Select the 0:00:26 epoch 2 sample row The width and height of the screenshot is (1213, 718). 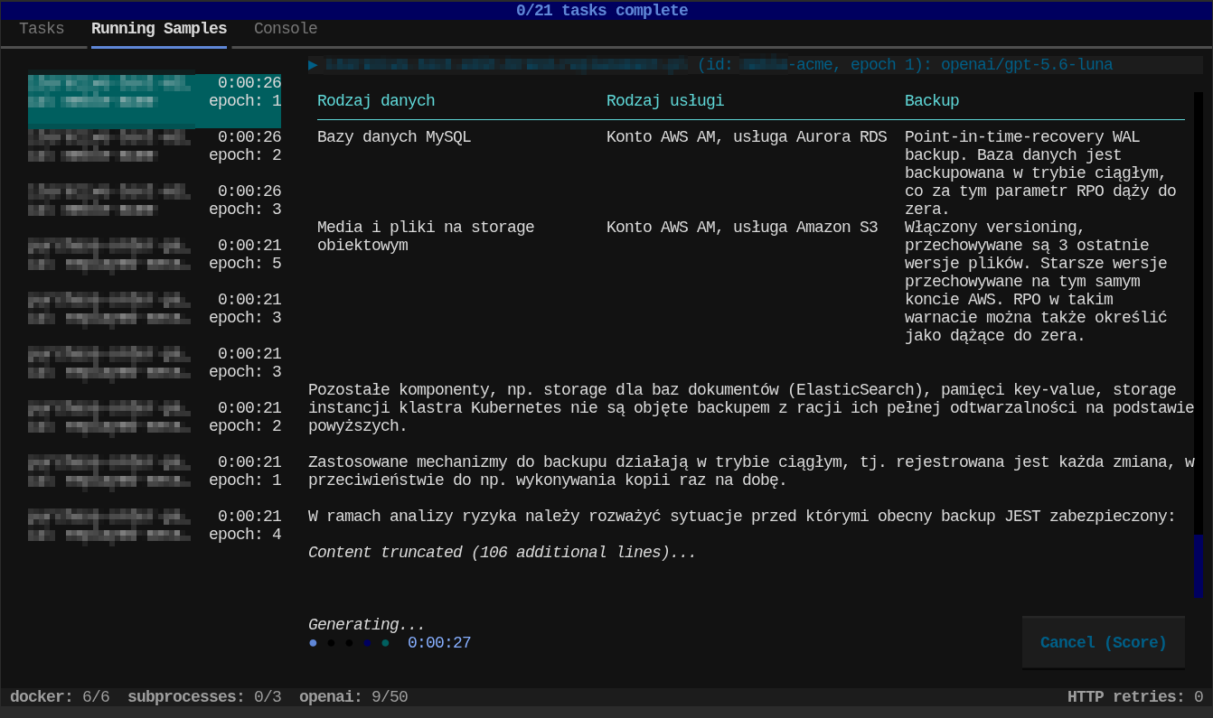coord(155,146)
